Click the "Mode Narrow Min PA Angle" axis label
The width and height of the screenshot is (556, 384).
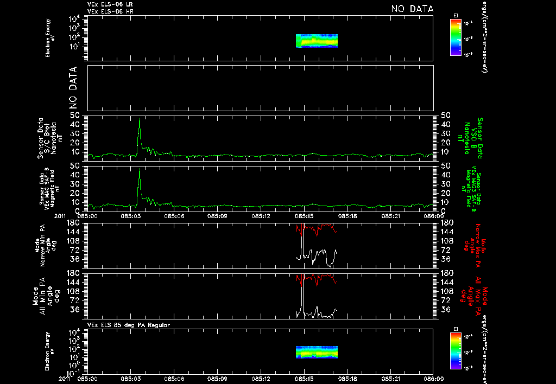pyautogui.click(x=45, y=245)
